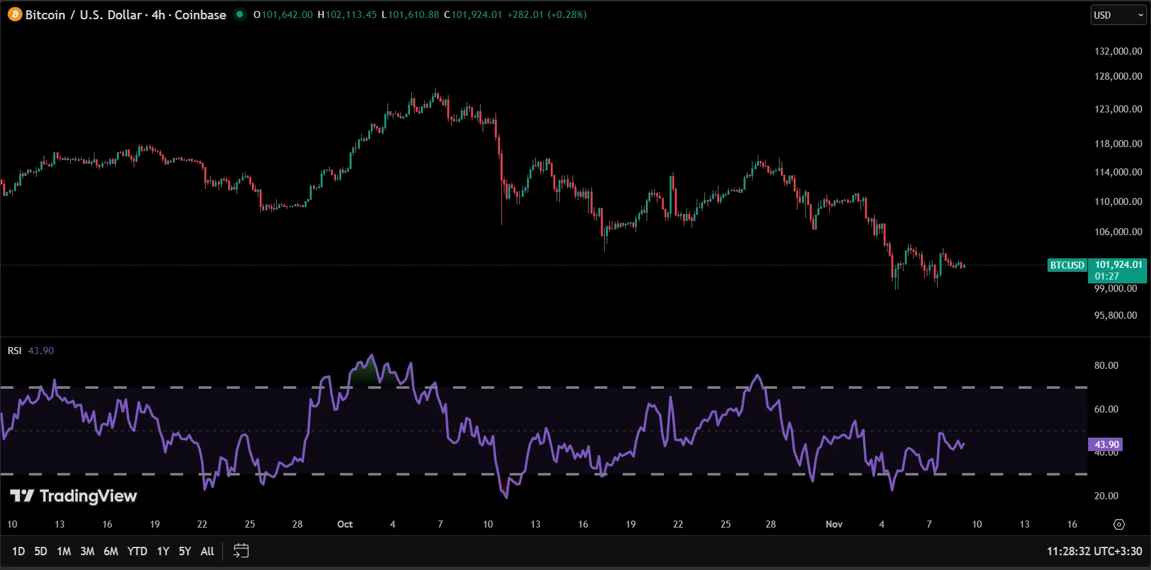1151x570 pixels.
Task: Select the 1D time range
Action: pyautogui.click(x=18, y=551)
